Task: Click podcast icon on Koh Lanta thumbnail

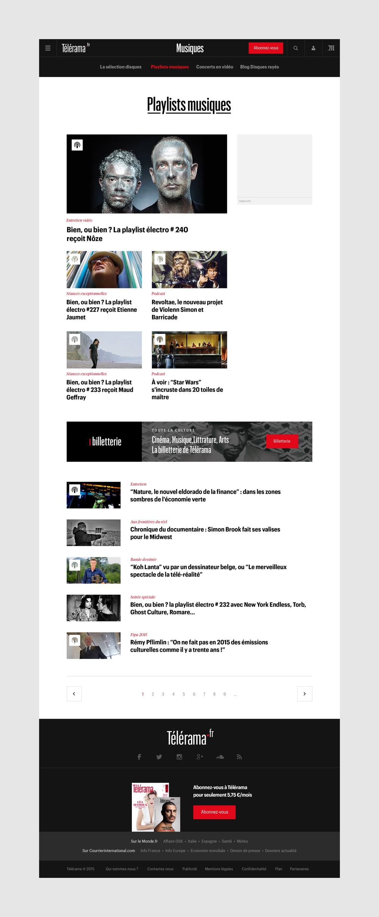Action: [x=75, y=565]
